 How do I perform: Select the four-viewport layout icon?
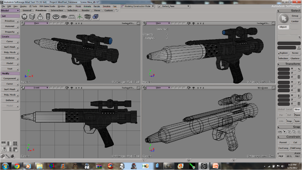(x=15, y=143)
